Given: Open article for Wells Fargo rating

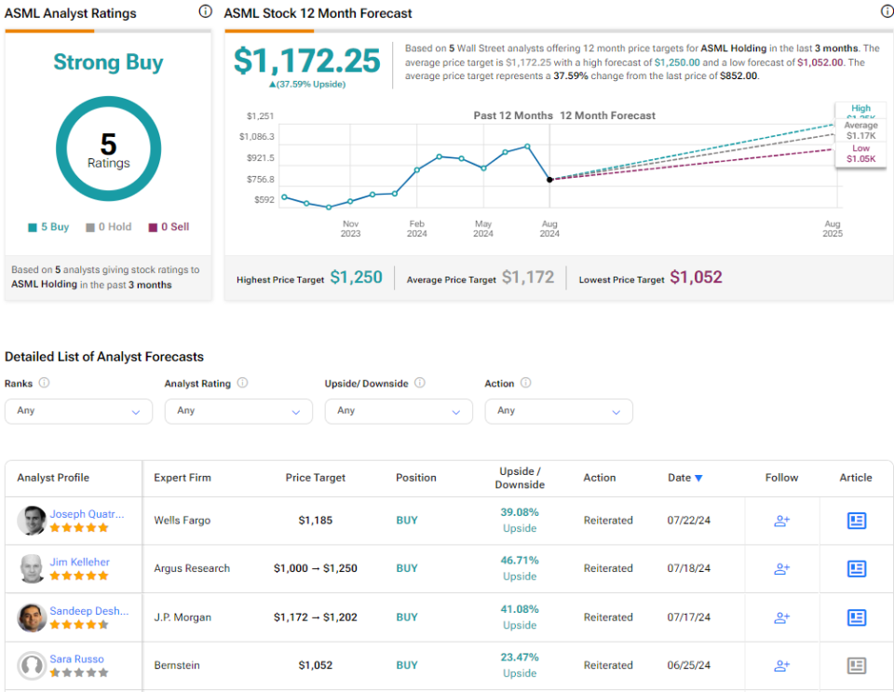Looking at the screenshot, I should pyautogui.click(x=857, y=521).
